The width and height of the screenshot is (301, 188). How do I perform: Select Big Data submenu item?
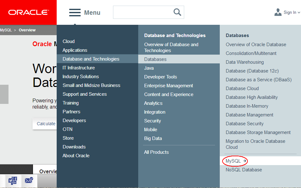coord(153,139)
